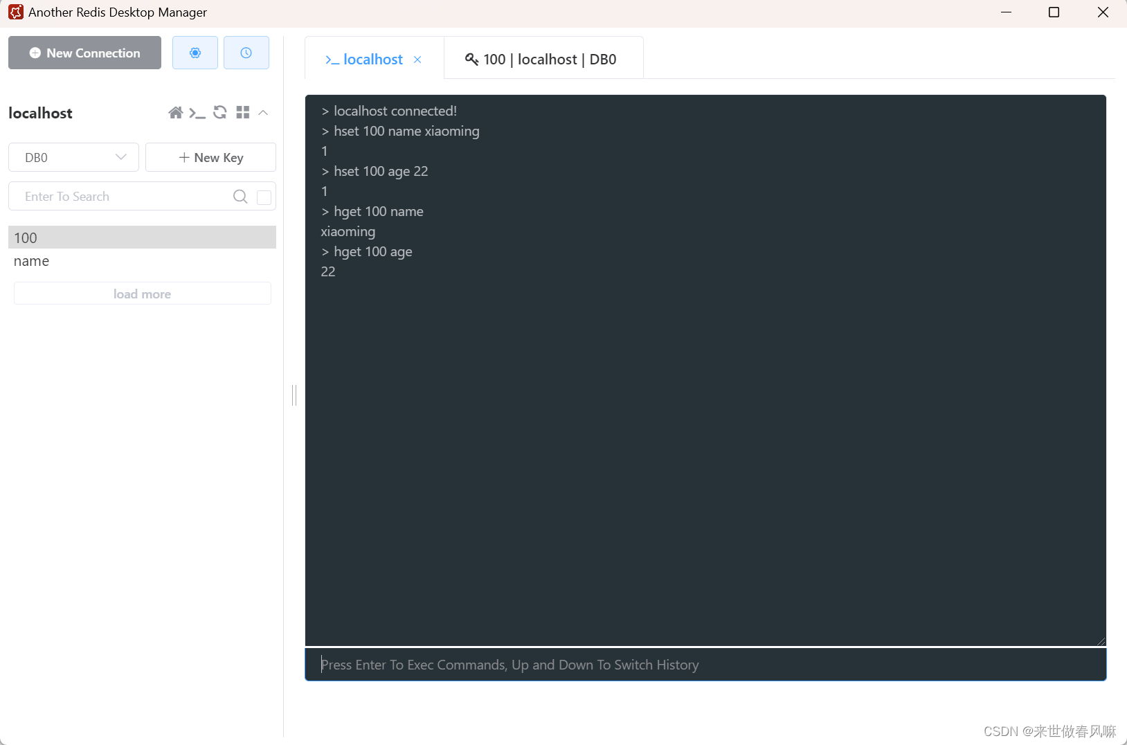Click the load more button
The height and width of the screenshot is (745, 1127).
coord(142,294)
